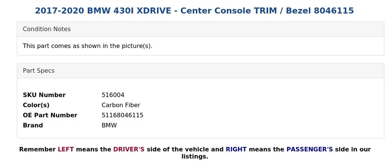Click the OE part number 51168046115
Viewport: 390px width, 166px height.
point(122,115)
